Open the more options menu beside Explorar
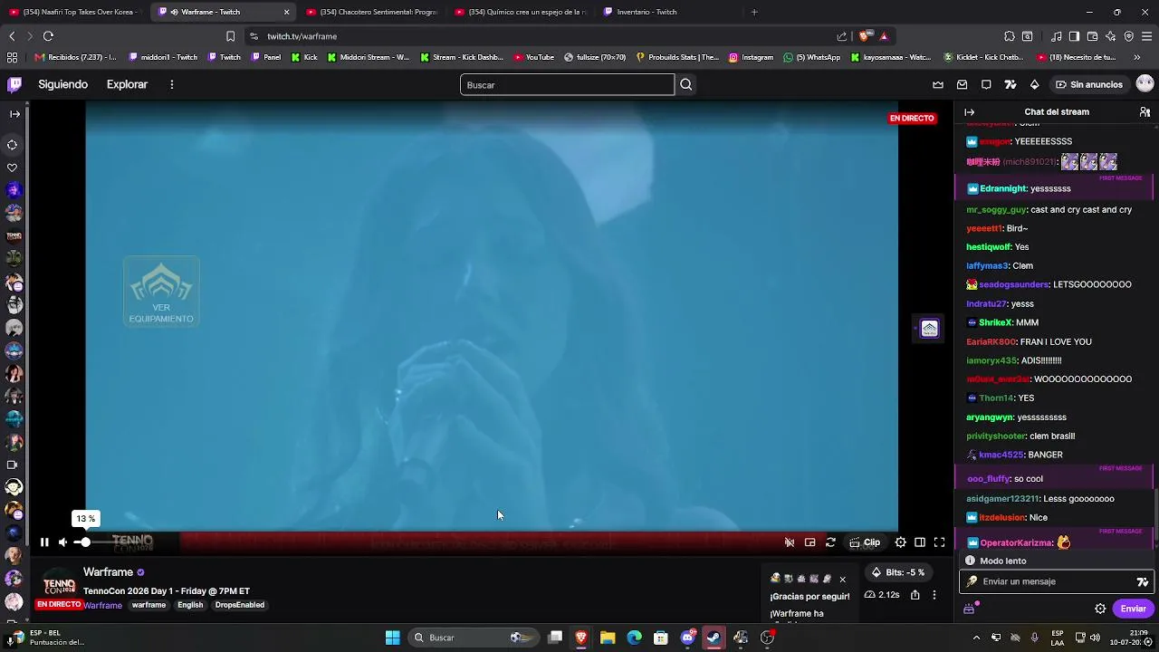The height and width of the screenshot is (652, 1159). point(171,84)
